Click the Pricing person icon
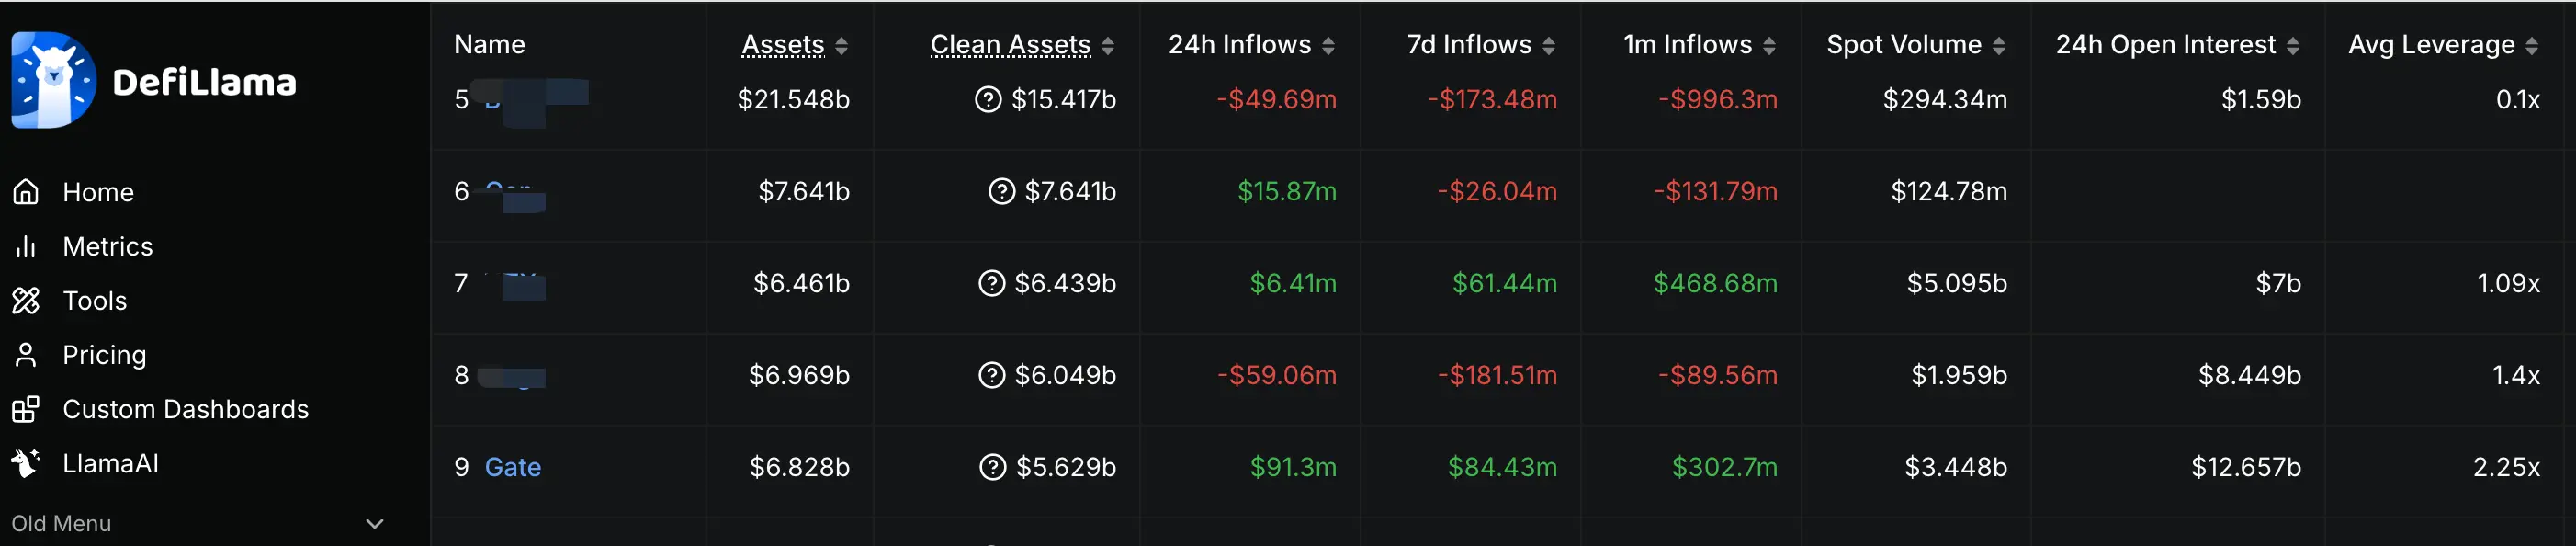This screenshot has height=546, width=2576. [x=26, y=355]
